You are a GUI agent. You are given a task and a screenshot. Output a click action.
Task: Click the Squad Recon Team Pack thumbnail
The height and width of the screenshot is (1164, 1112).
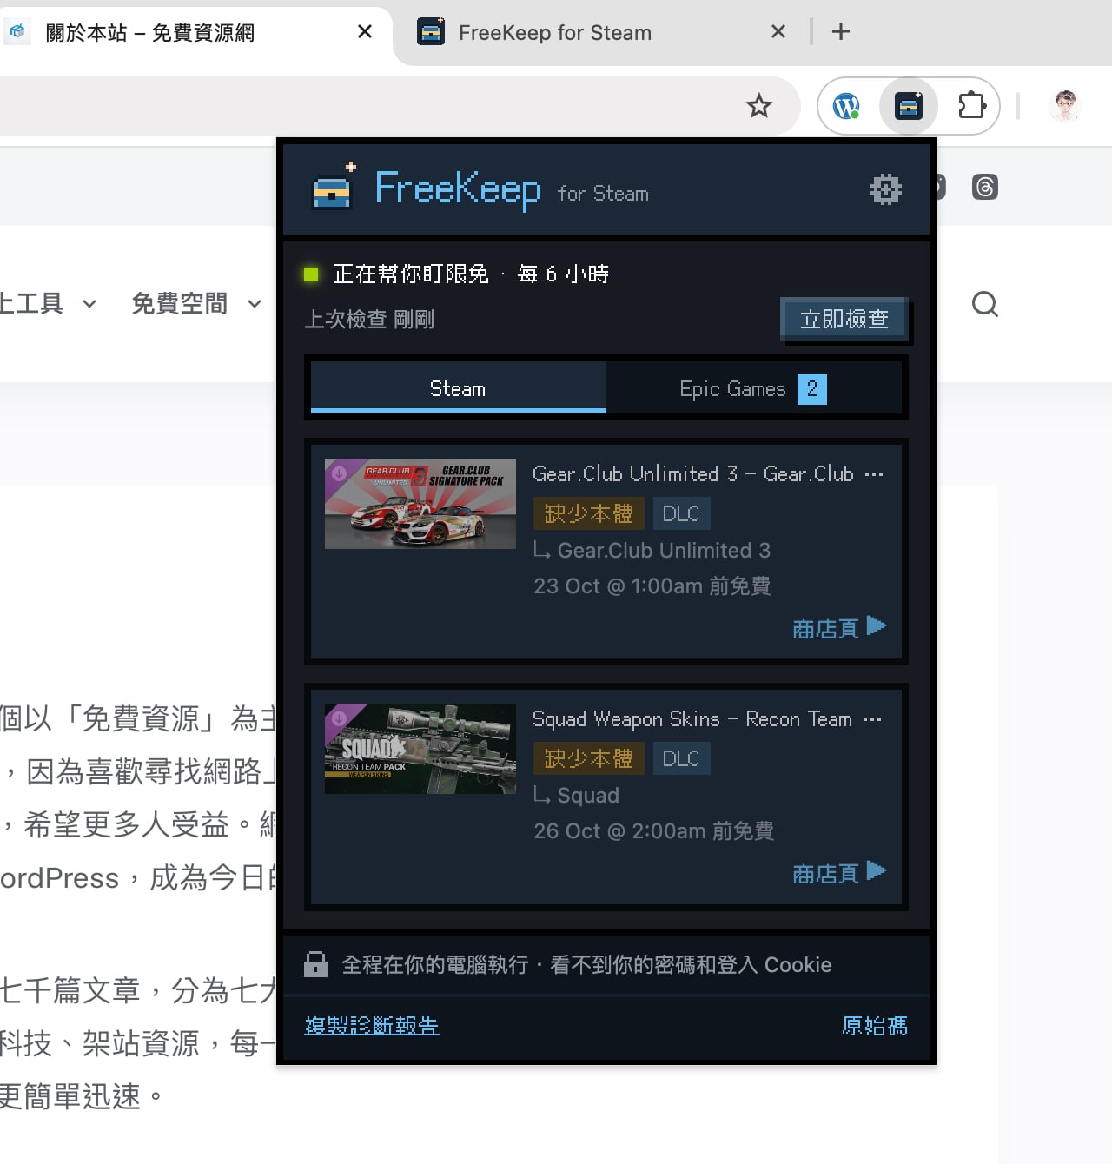click(420, 749)
